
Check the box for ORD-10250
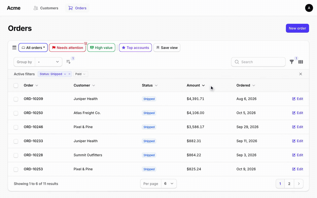[16, 113]
